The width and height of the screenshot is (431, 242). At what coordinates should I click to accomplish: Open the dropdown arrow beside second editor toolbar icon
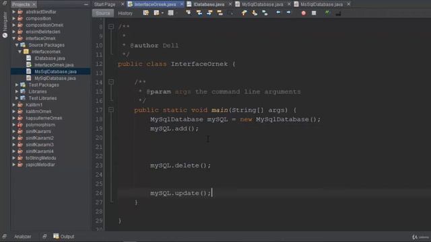point(163,13)
